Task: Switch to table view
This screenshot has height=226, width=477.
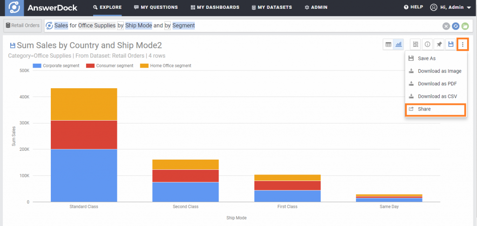Action: (388, 45)
